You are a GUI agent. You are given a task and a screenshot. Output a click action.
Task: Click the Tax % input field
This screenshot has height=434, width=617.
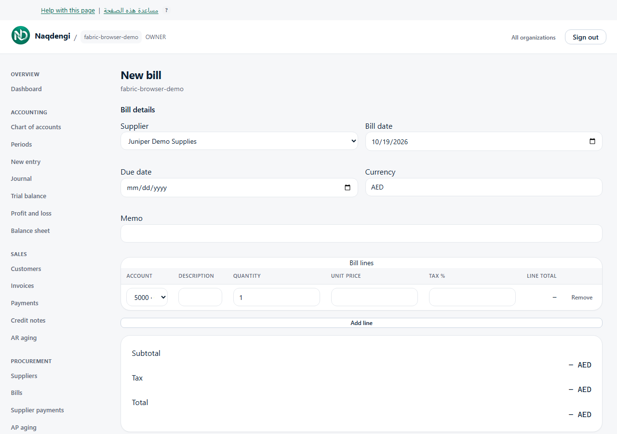point(472,297)
